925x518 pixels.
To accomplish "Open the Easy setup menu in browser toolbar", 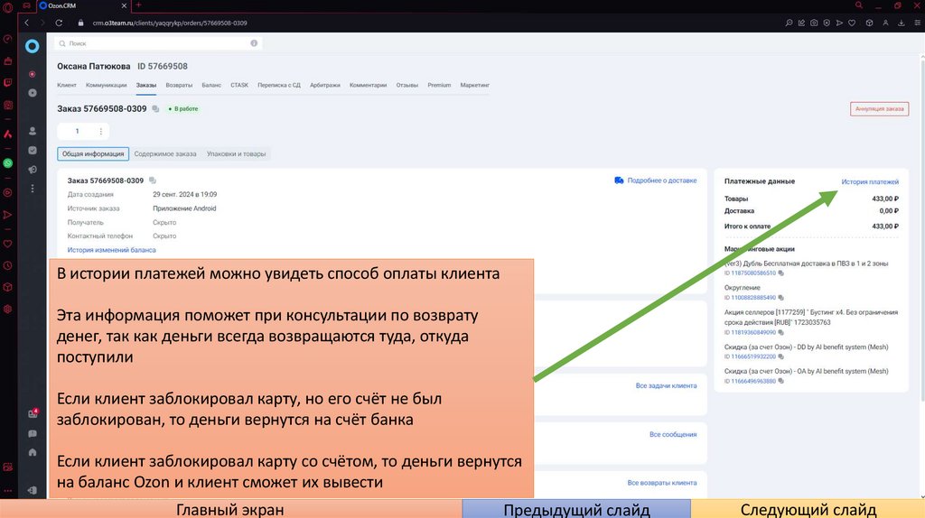I will coord(918,23).
